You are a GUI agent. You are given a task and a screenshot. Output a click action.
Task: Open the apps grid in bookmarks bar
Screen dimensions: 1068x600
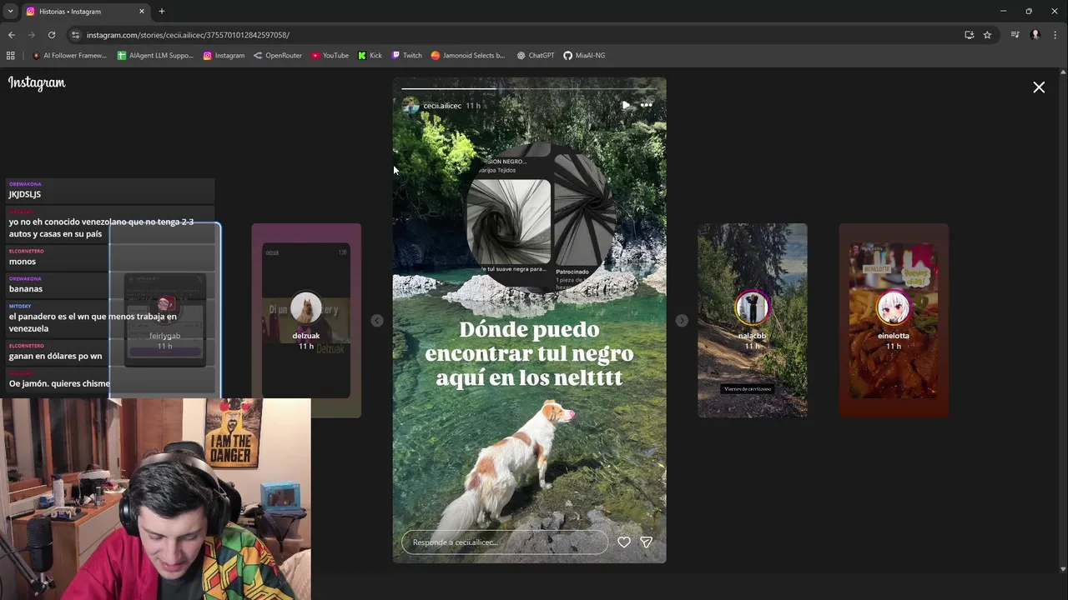(11, 56)
